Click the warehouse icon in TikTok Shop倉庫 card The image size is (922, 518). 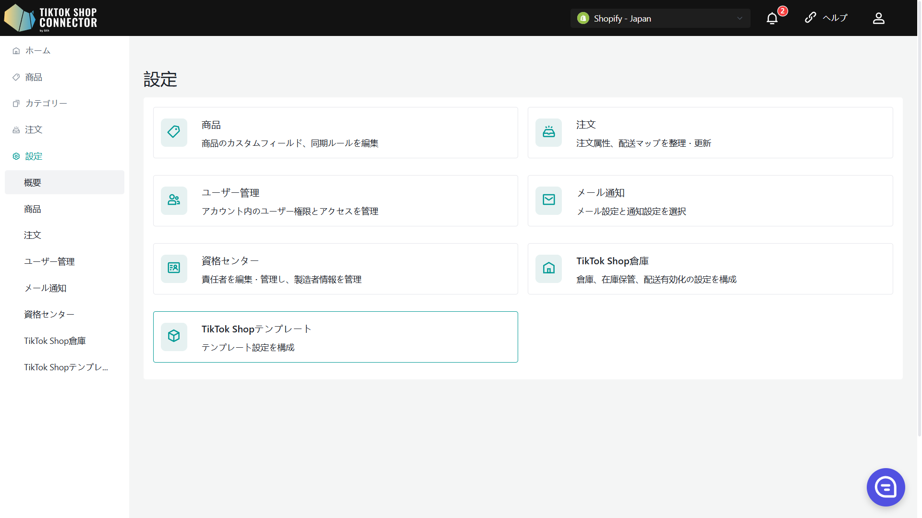tap(548, 269)
